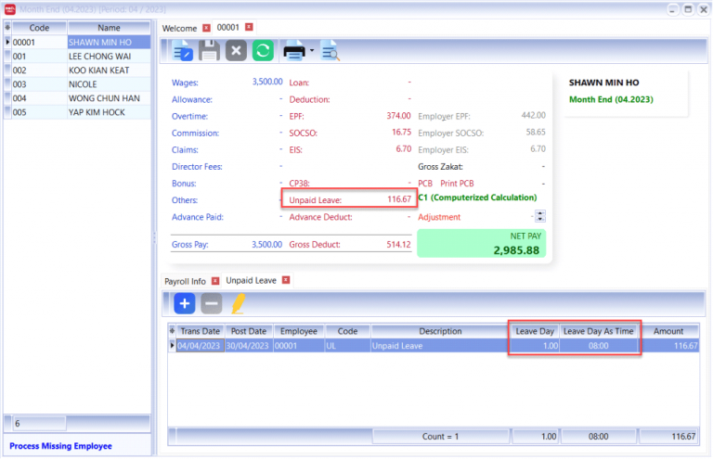713x459 pixels.
Task: Adjust the Adjustment spinner arrows
Action: tap(540, 216)
